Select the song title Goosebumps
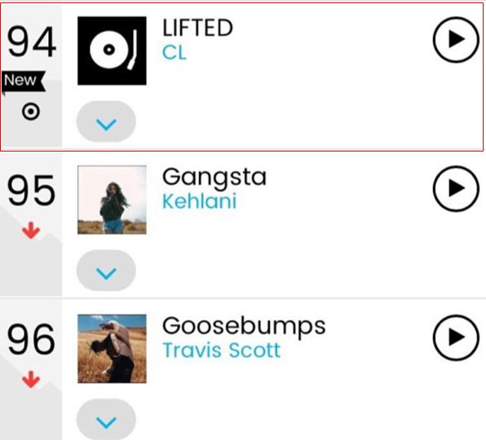486x440 pixels. [x=244, y=327]
